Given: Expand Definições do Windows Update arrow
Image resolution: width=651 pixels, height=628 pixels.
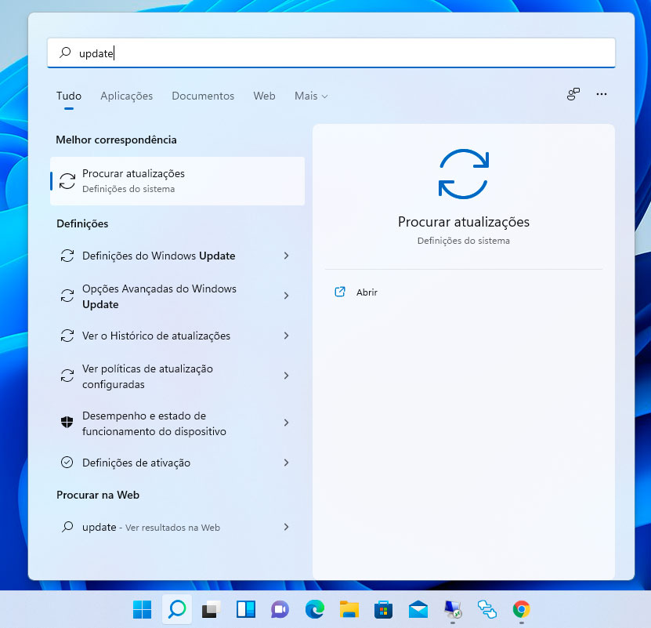Looking at the screenshot, I should tap(286, 256).
